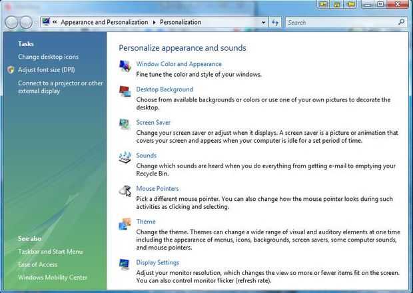Click the second yellow title bar icon
Viewport: 413px width, 293px height.
[x=336, y=4]
